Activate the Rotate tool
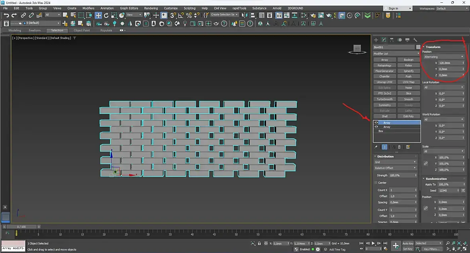470x253 pixels. pos(106,15)
